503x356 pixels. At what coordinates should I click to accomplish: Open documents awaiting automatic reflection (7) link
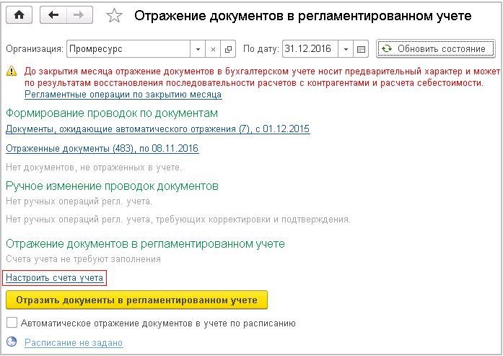(x=158, y=129)
